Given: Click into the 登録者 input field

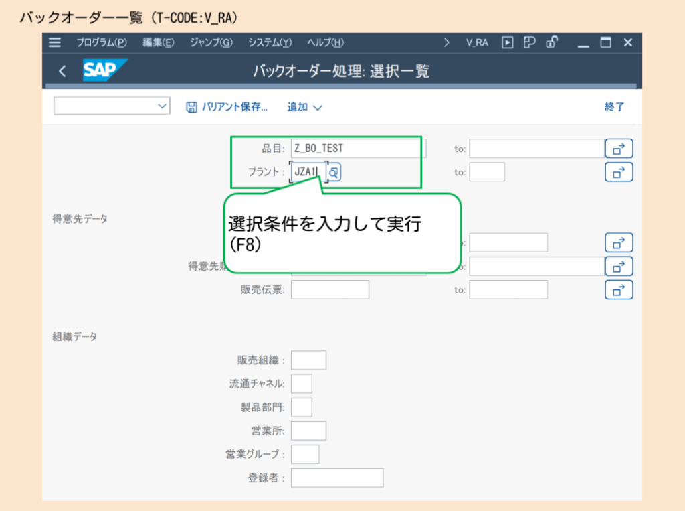Looking at the screenshot, I should point(337,478).
